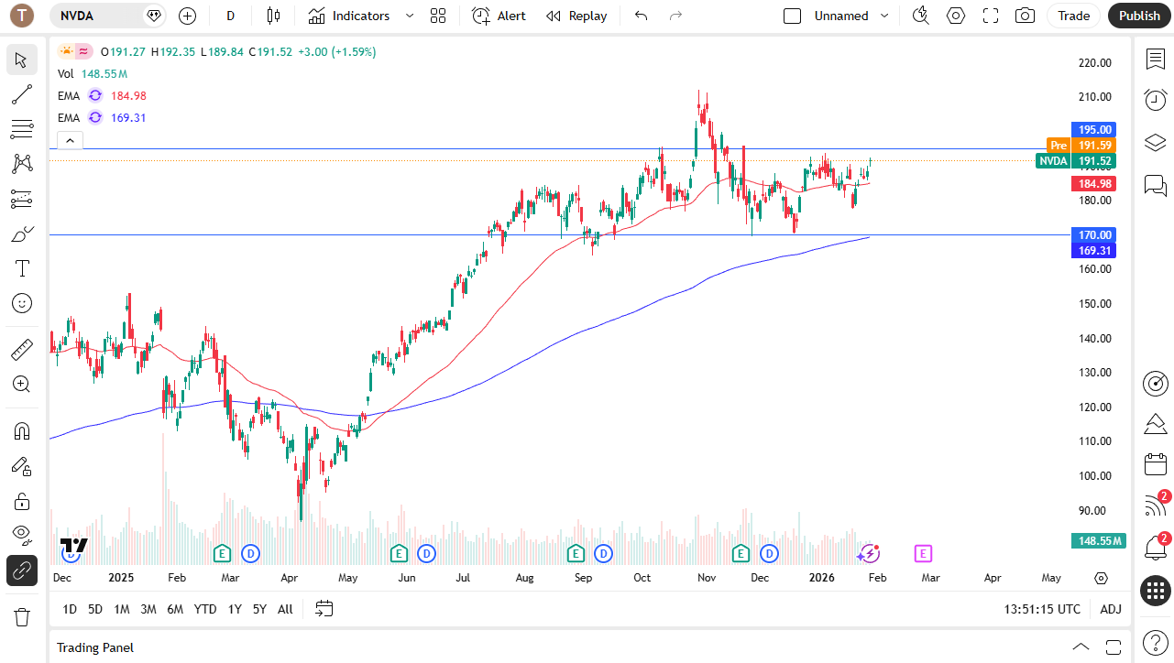Image resolution: width=1174 pixels, height=663 pixels.
Task: Select the text annotation tool
Action: tap(22, 268)
